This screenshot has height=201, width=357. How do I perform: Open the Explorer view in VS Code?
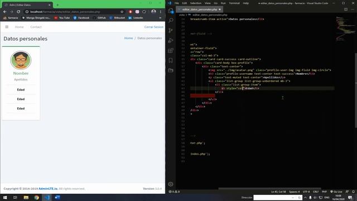[171, 11]
